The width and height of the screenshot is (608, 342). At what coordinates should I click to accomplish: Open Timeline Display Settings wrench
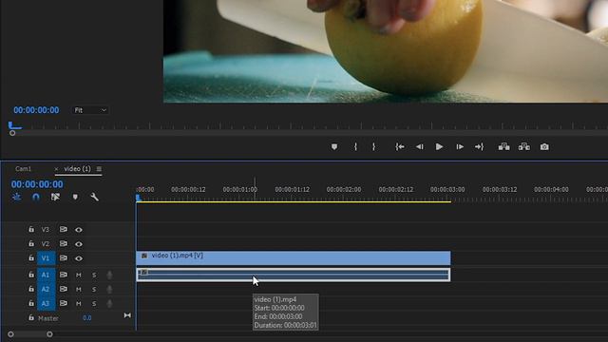coord(94,197)
